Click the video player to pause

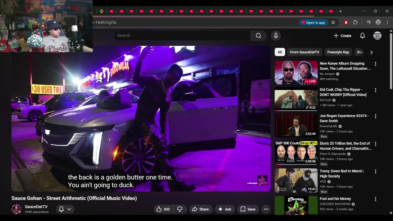point(141,119)
